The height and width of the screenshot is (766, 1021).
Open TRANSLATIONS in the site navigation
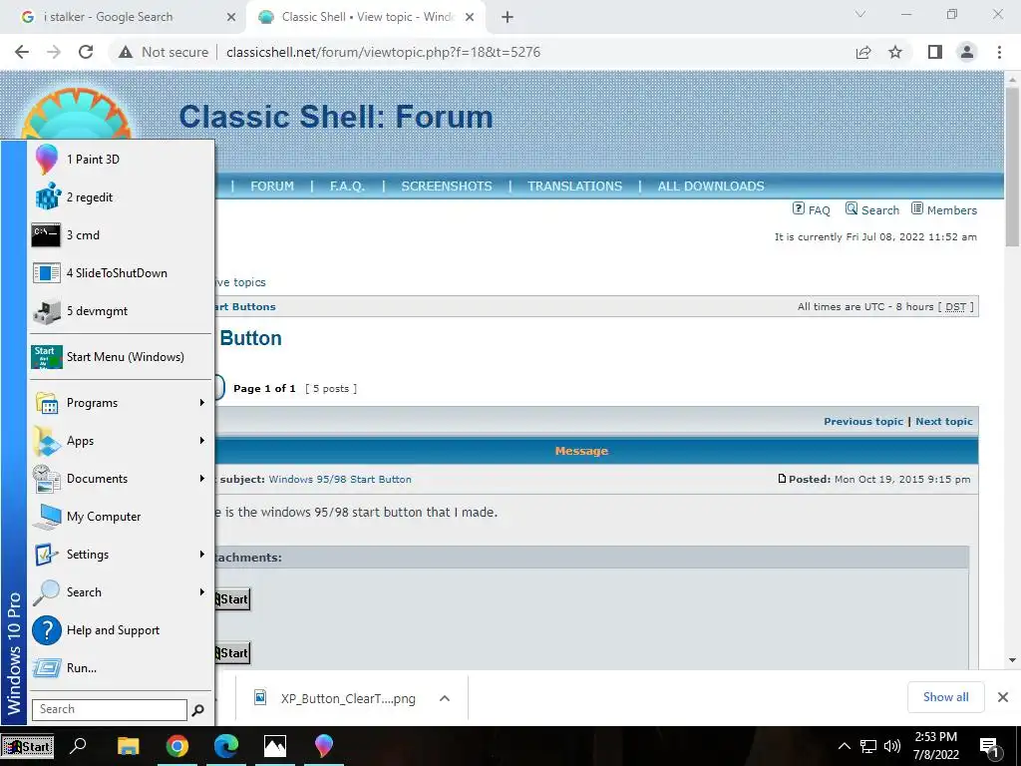[575, 187]
